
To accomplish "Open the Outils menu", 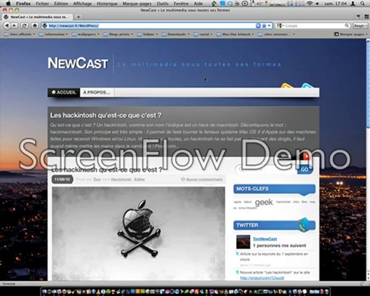I will (x=162, y=4).
